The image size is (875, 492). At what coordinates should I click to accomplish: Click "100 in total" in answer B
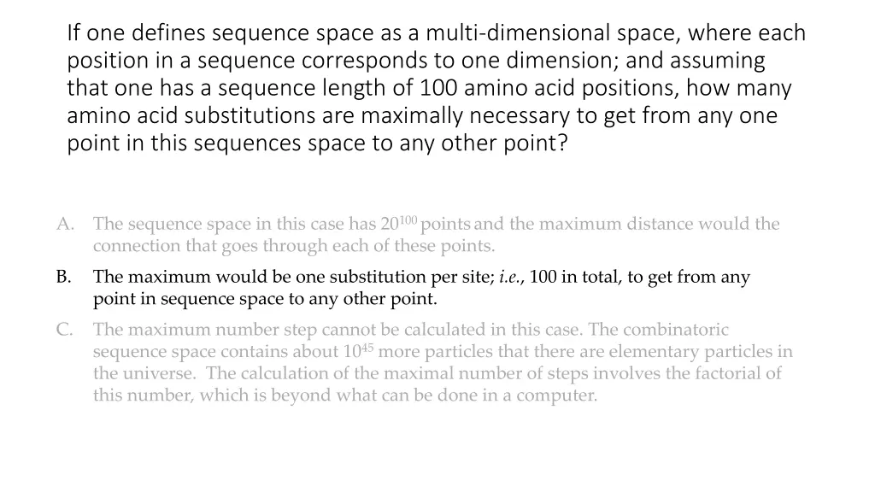(576, 278)
